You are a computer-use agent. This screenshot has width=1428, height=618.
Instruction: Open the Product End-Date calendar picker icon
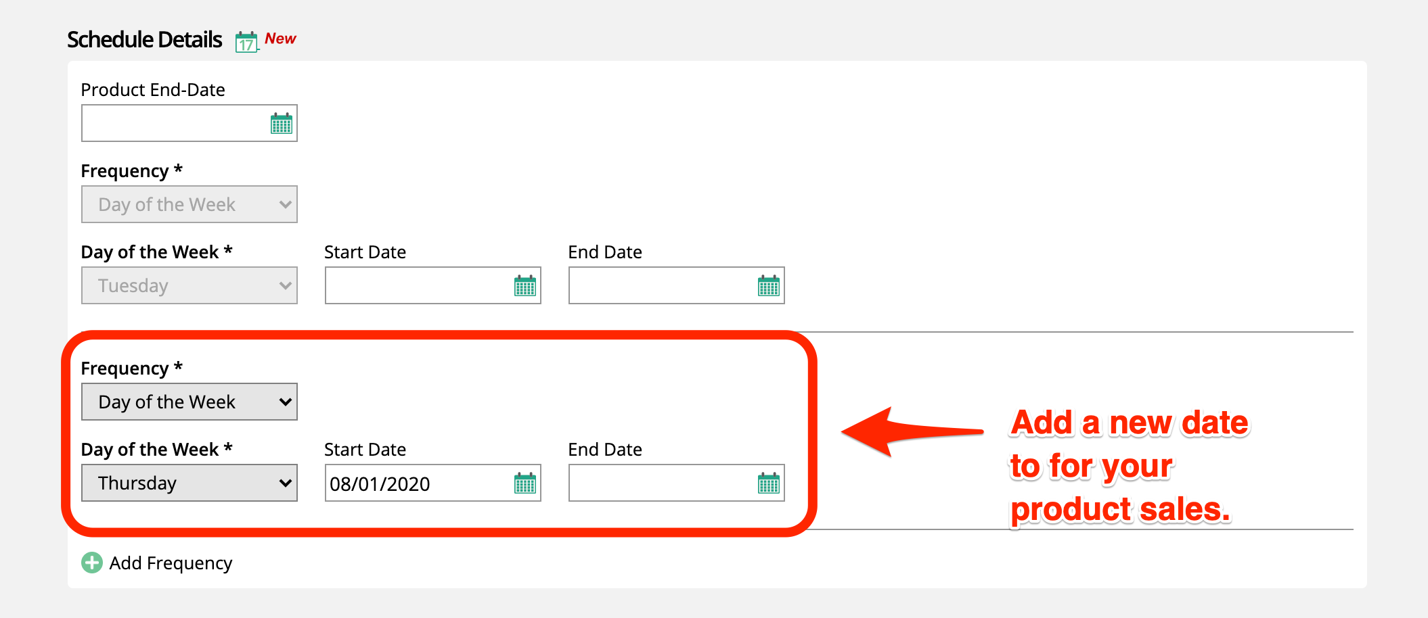point(281,124)
